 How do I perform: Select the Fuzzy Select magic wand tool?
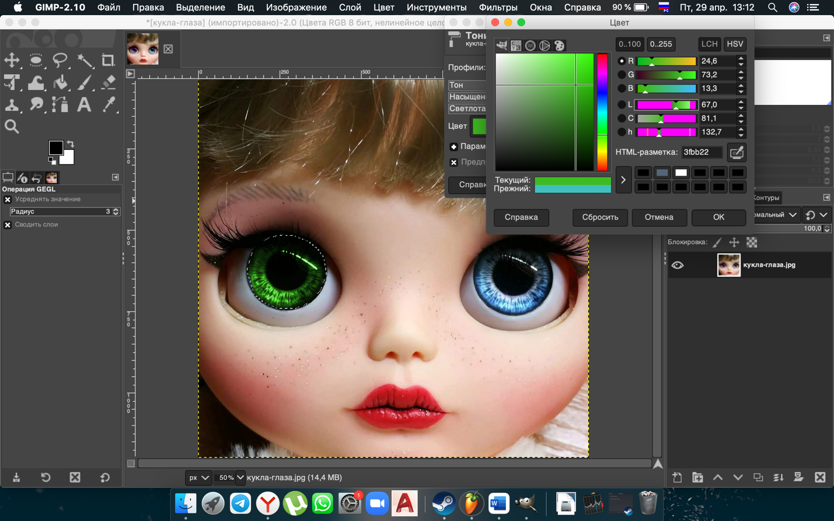85,60
